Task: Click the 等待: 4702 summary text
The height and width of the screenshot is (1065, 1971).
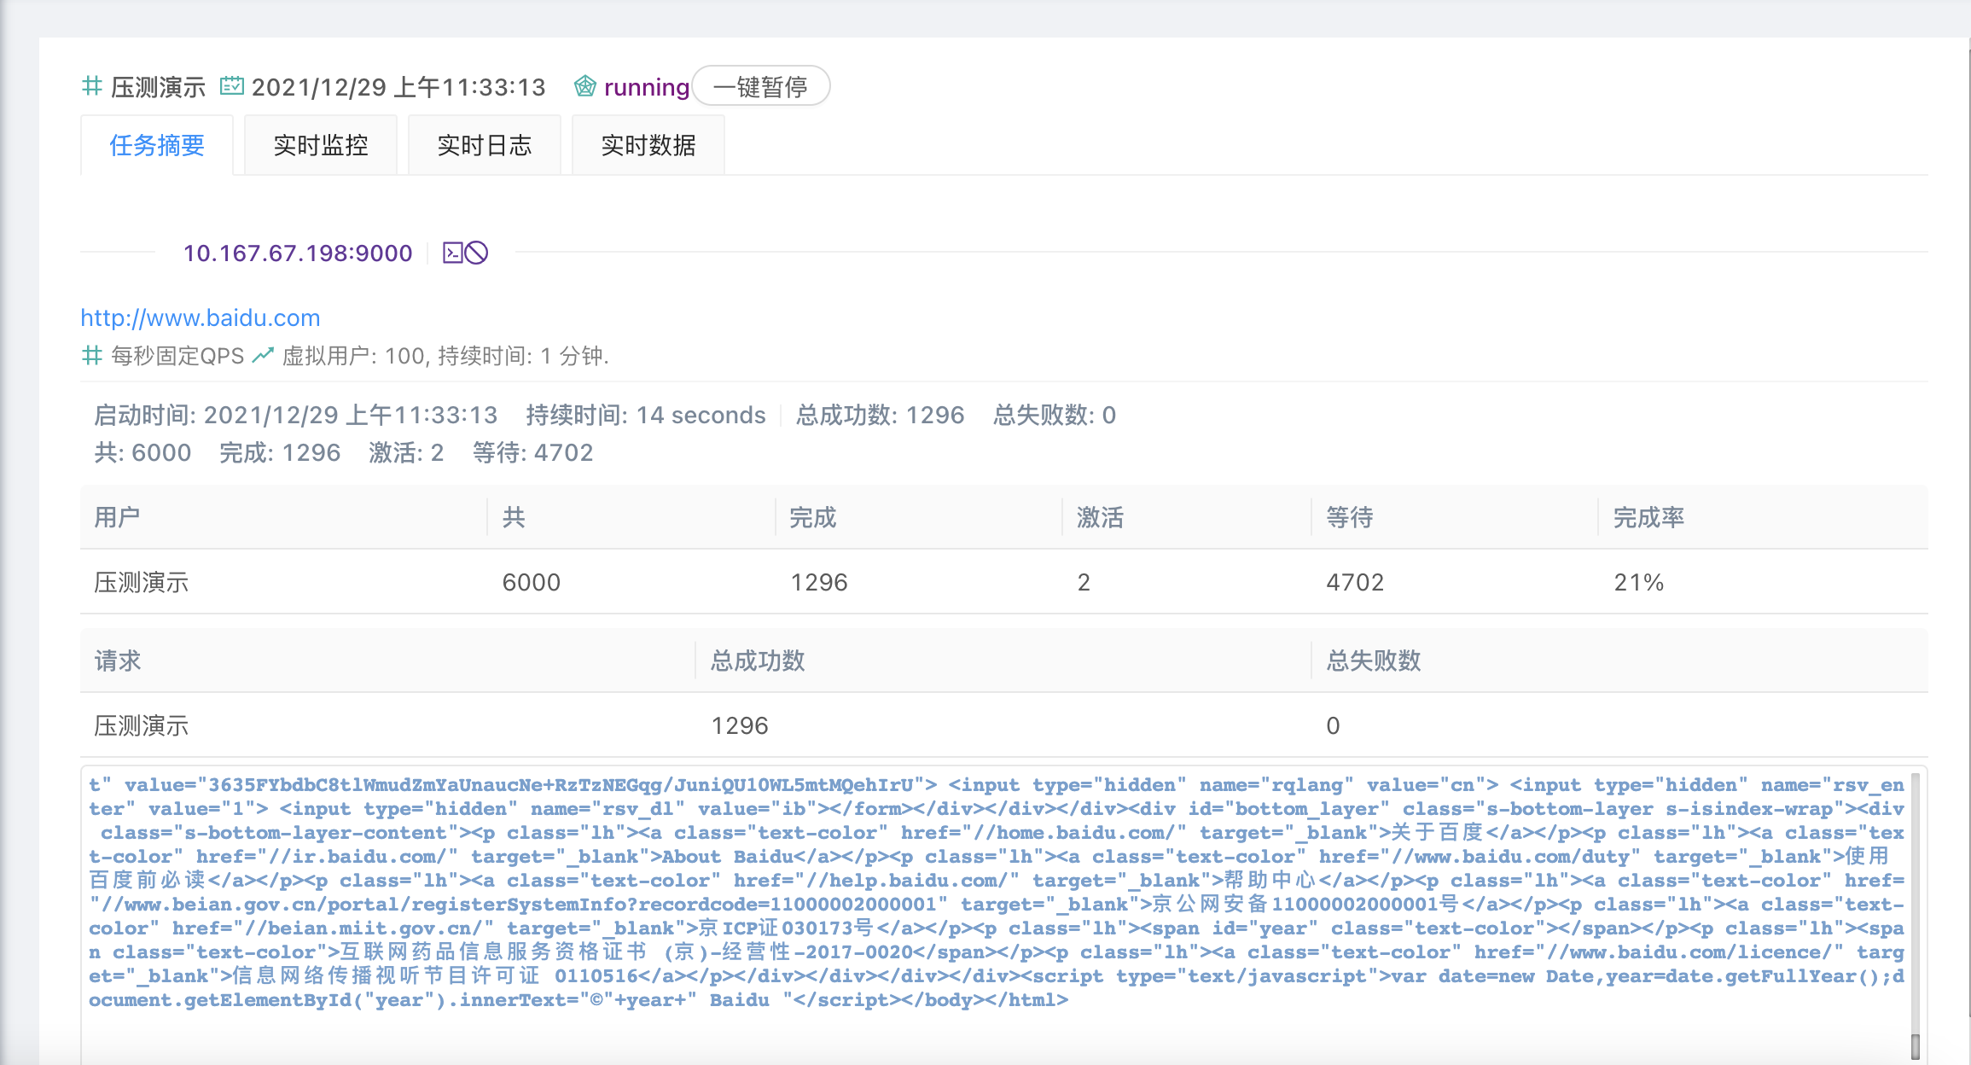Action: pyautogui.click(x=533, y=452)
